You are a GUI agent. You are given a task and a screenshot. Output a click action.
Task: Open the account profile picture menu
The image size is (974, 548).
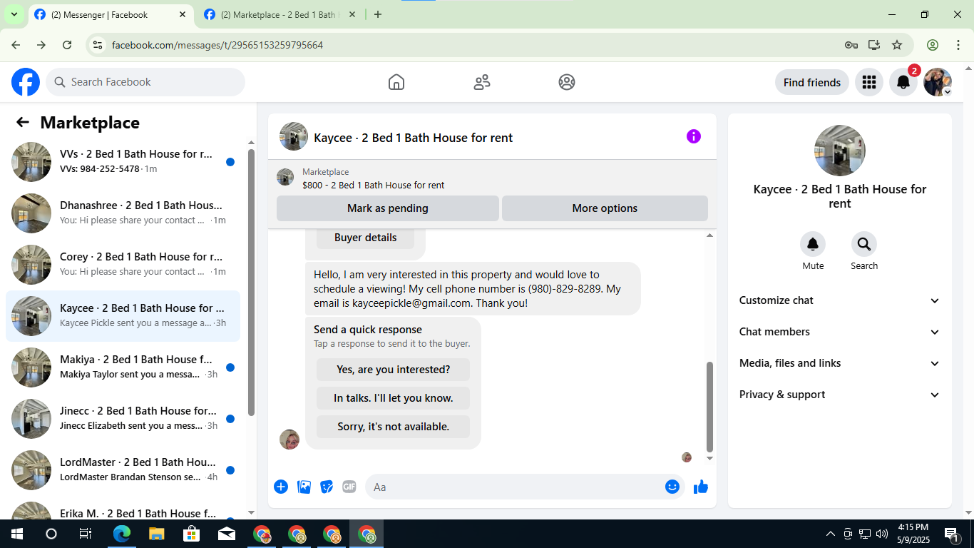click(938, 82)
